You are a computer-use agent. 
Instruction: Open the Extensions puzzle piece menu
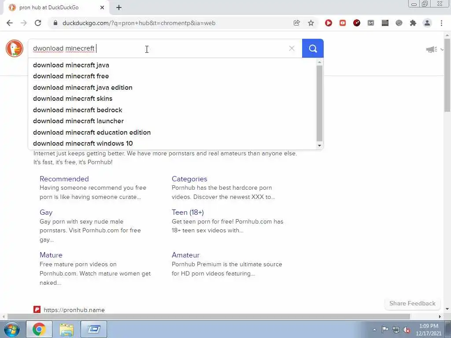click(x=413, y=23)
